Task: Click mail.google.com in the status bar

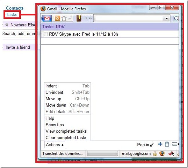Action: pos(136,153)
